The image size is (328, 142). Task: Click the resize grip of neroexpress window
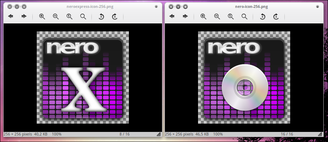click(x=159, y=134)
